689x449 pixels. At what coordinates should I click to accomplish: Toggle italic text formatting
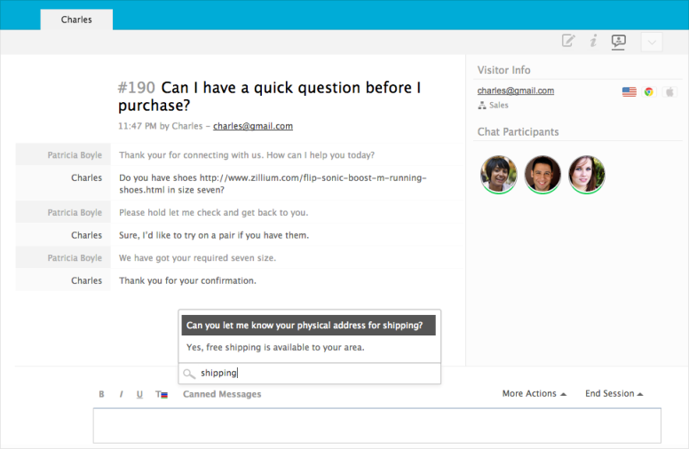121,394
